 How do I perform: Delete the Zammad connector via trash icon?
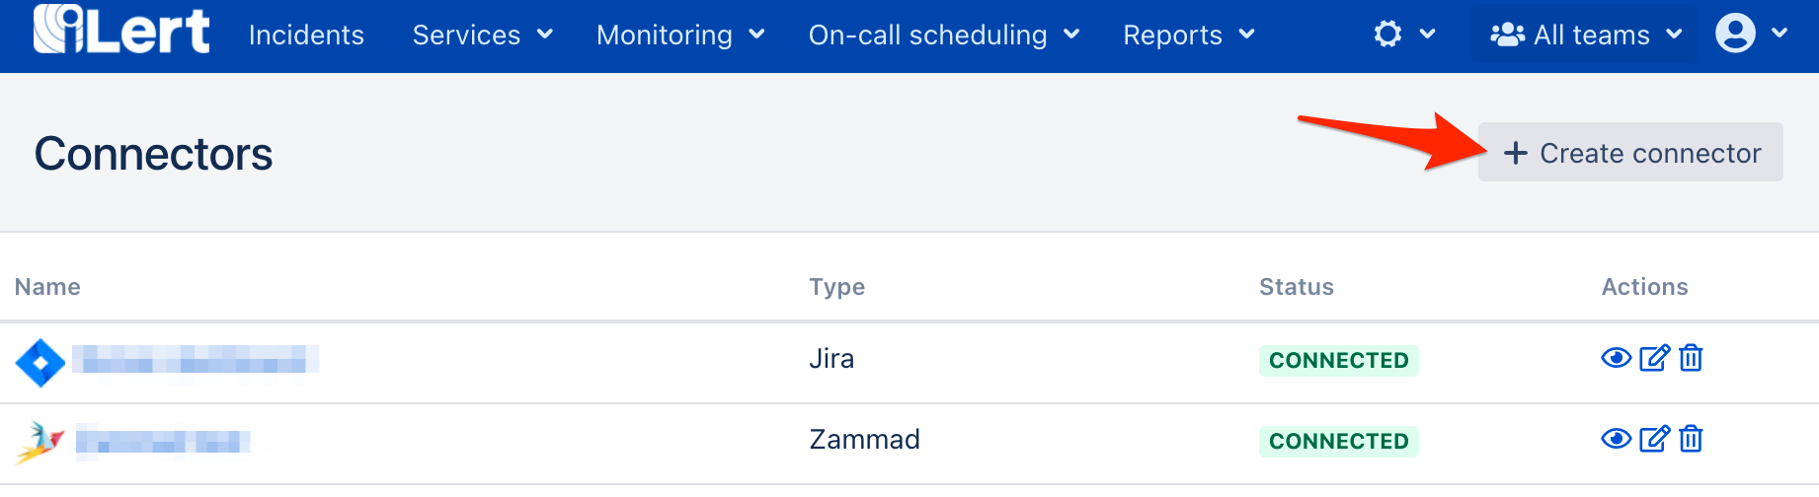tap(1691, 439)
